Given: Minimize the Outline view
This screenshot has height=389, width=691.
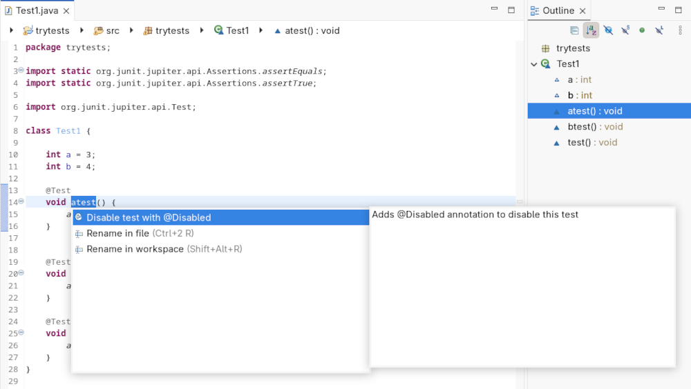Looking at the screenshot, I should [x=661, y=9].
